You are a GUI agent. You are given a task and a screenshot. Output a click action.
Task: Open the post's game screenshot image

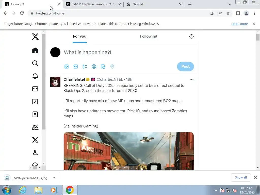tap(129, 151)
